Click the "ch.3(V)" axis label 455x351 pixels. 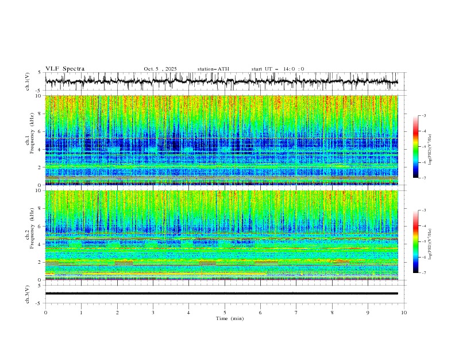[28, 294]
